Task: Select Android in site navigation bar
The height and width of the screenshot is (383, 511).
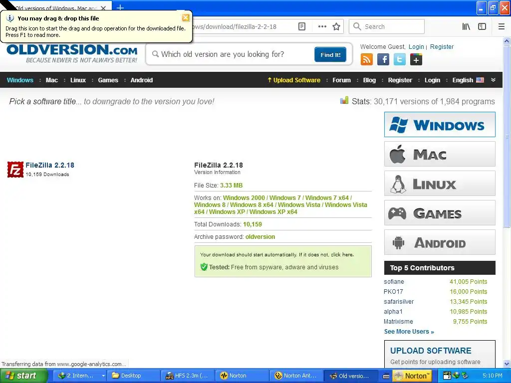Action: pyautogui.click(x=141, y=80)
